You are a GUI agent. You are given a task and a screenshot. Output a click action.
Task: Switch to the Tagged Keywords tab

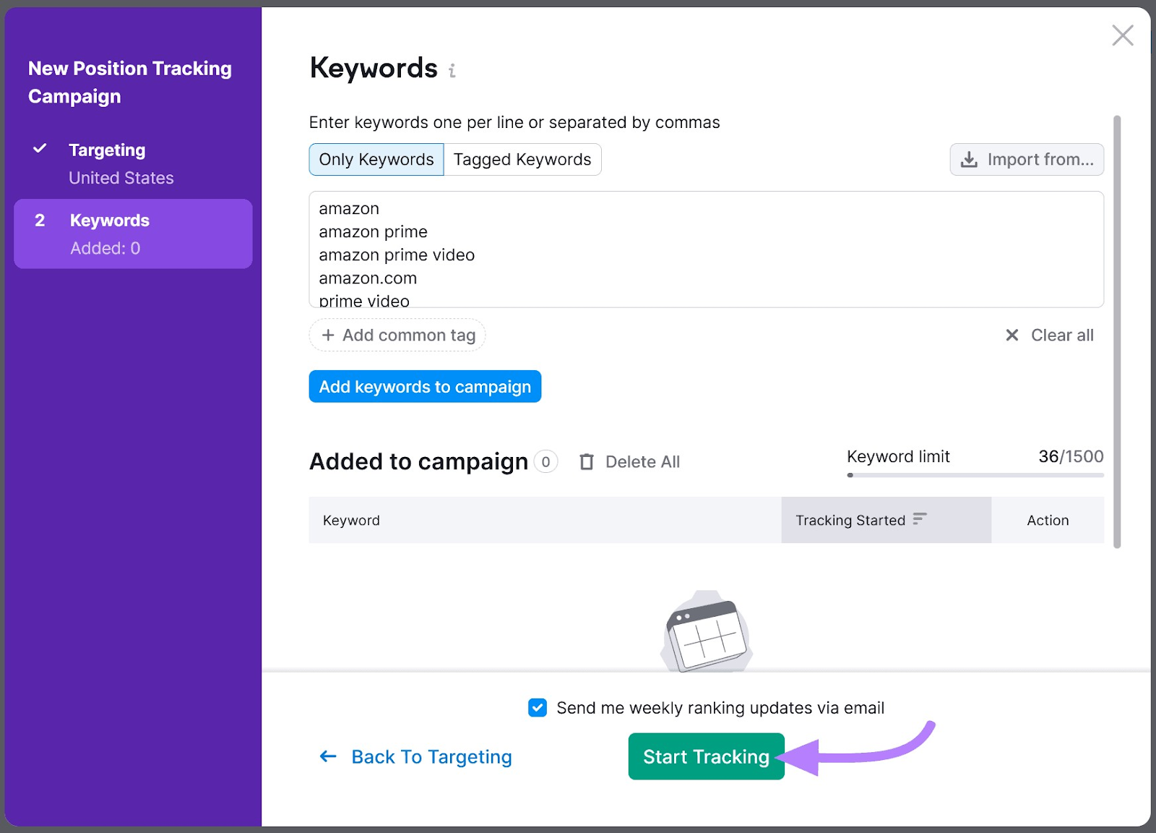tap(522, 159)
